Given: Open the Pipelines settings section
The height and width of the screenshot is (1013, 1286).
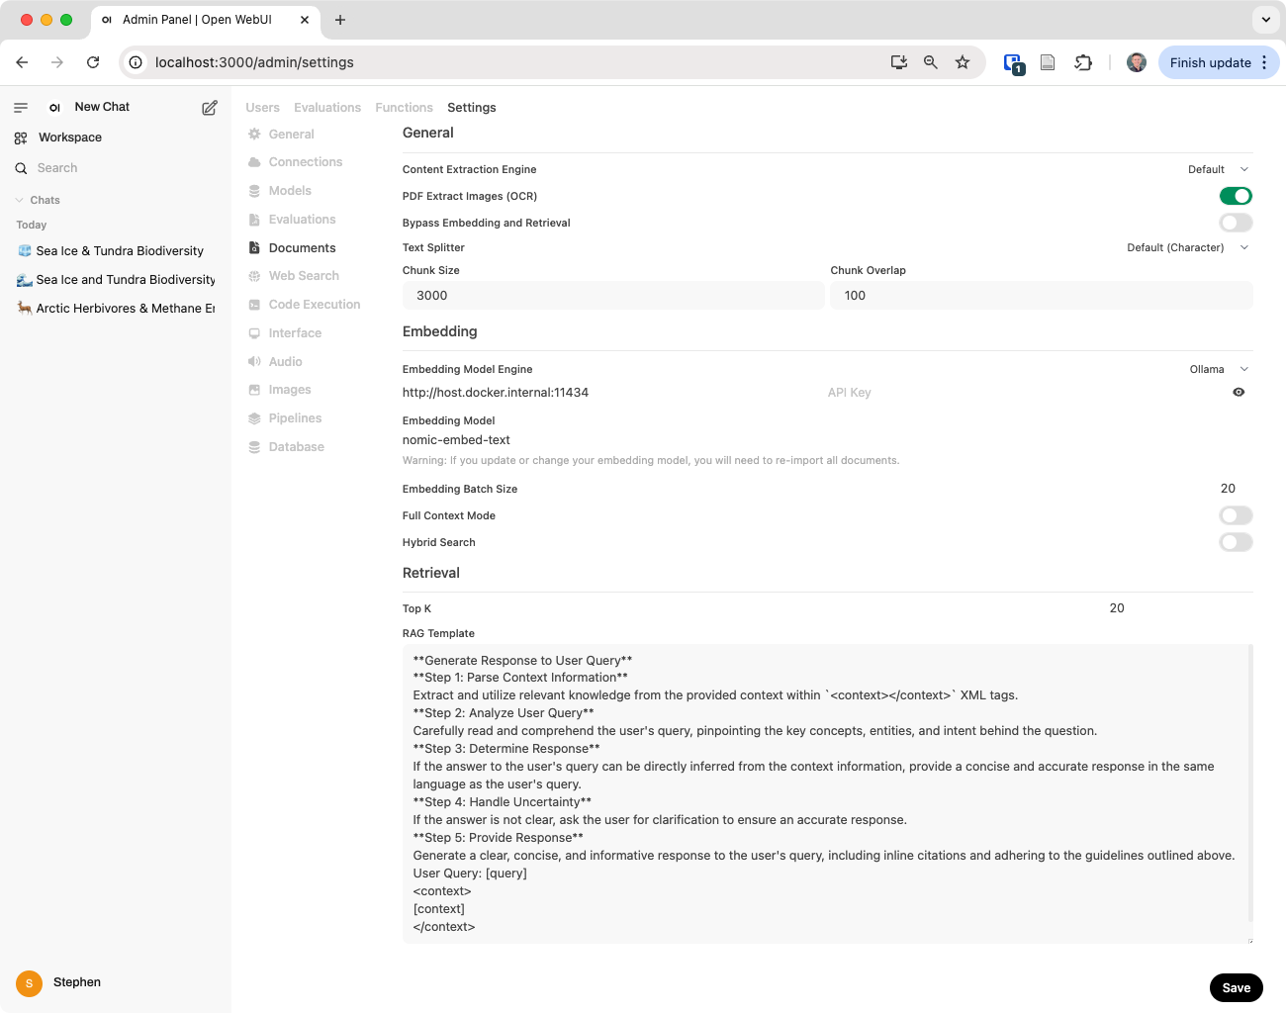Looking at the screenshot, I should tap(295, 417).
